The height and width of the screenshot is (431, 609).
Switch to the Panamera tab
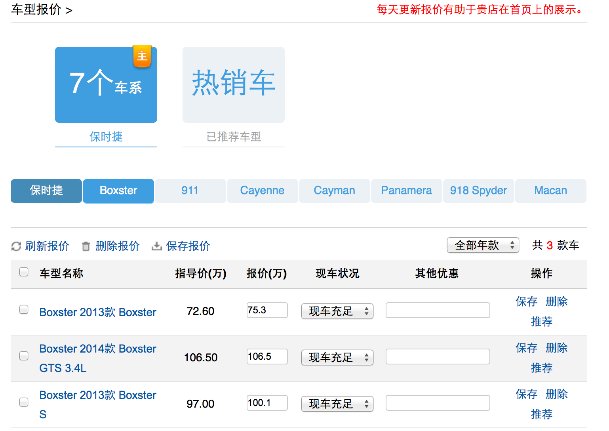(x=407, y=191)
